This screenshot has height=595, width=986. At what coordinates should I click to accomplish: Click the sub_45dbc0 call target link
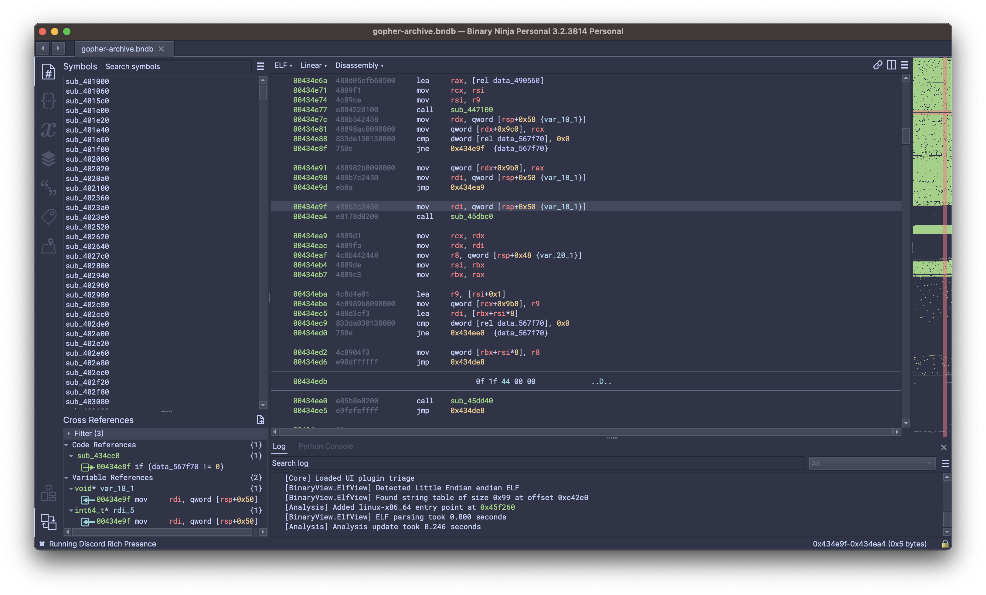471,216
